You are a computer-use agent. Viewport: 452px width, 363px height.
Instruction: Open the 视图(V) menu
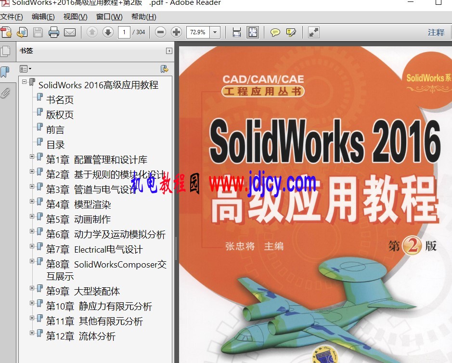click(75, 17)
